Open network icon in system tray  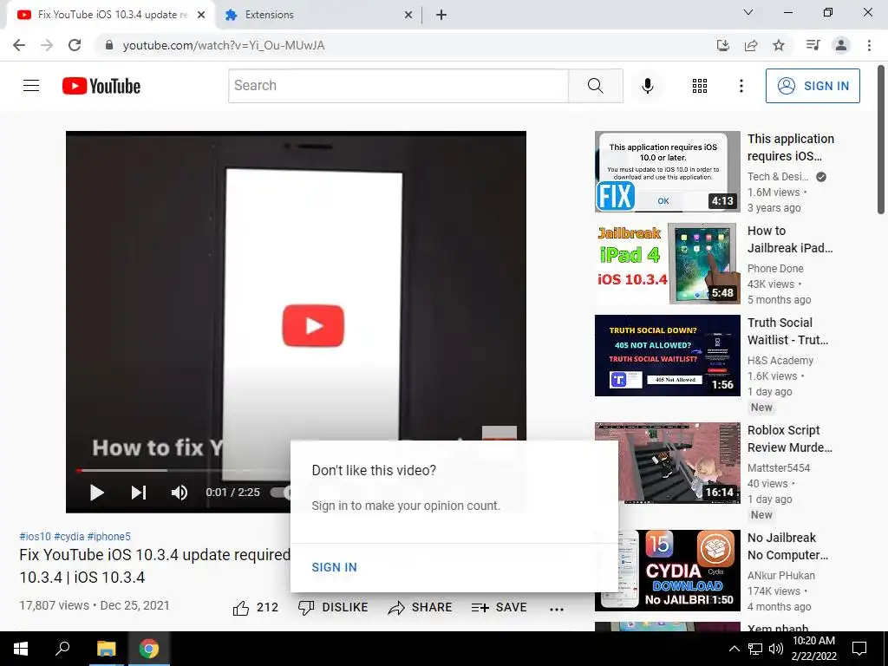click(755, 649)
